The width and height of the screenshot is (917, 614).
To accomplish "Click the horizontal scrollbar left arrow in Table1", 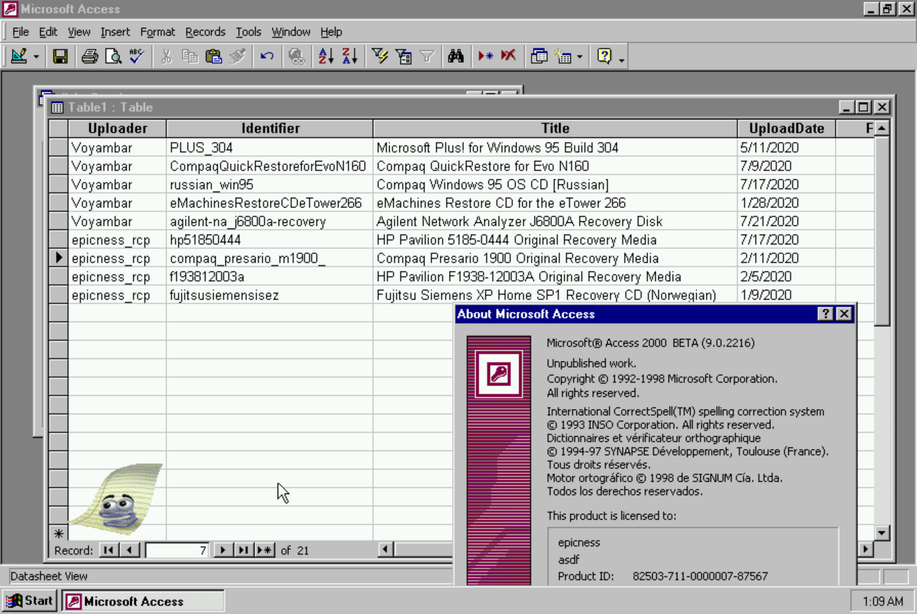I will click(x=385, y=549).
